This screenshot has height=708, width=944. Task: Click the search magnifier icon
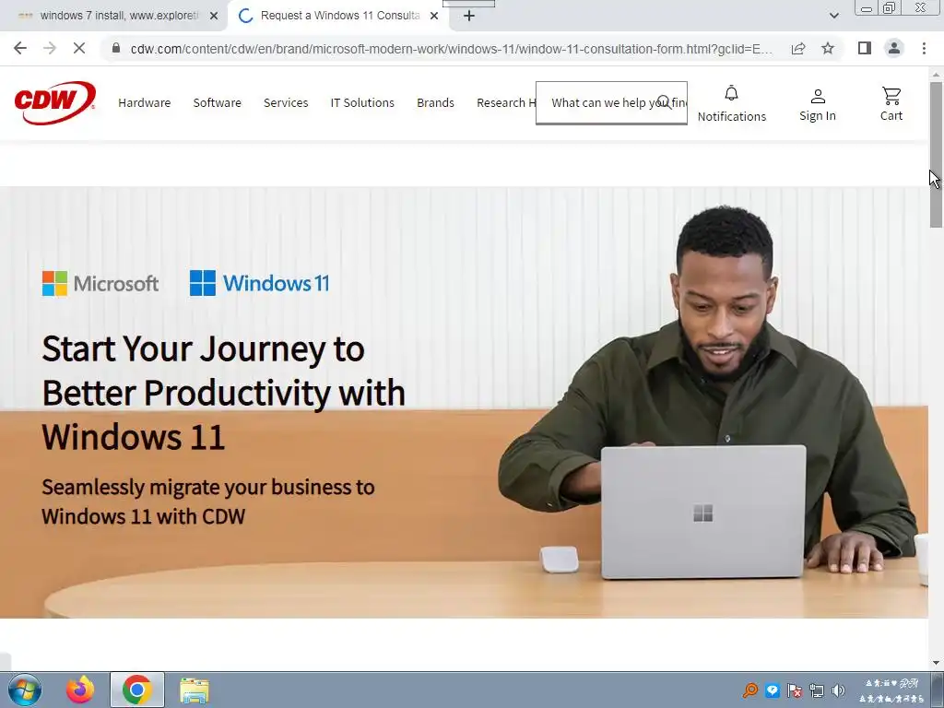[x=664, y=102]
